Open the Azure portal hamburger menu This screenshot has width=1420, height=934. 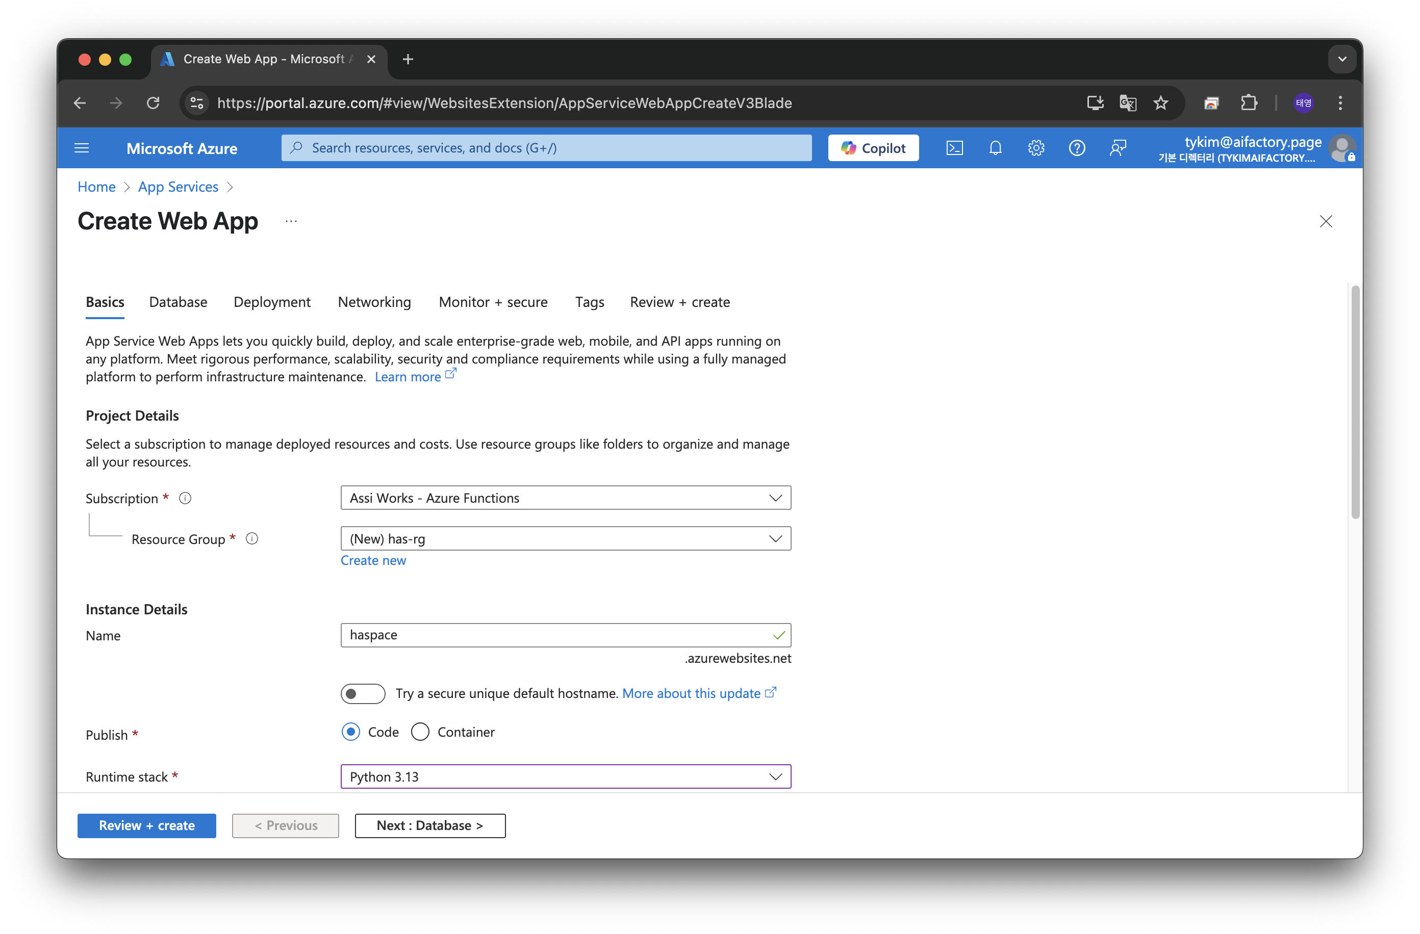[x=82, y=148]
